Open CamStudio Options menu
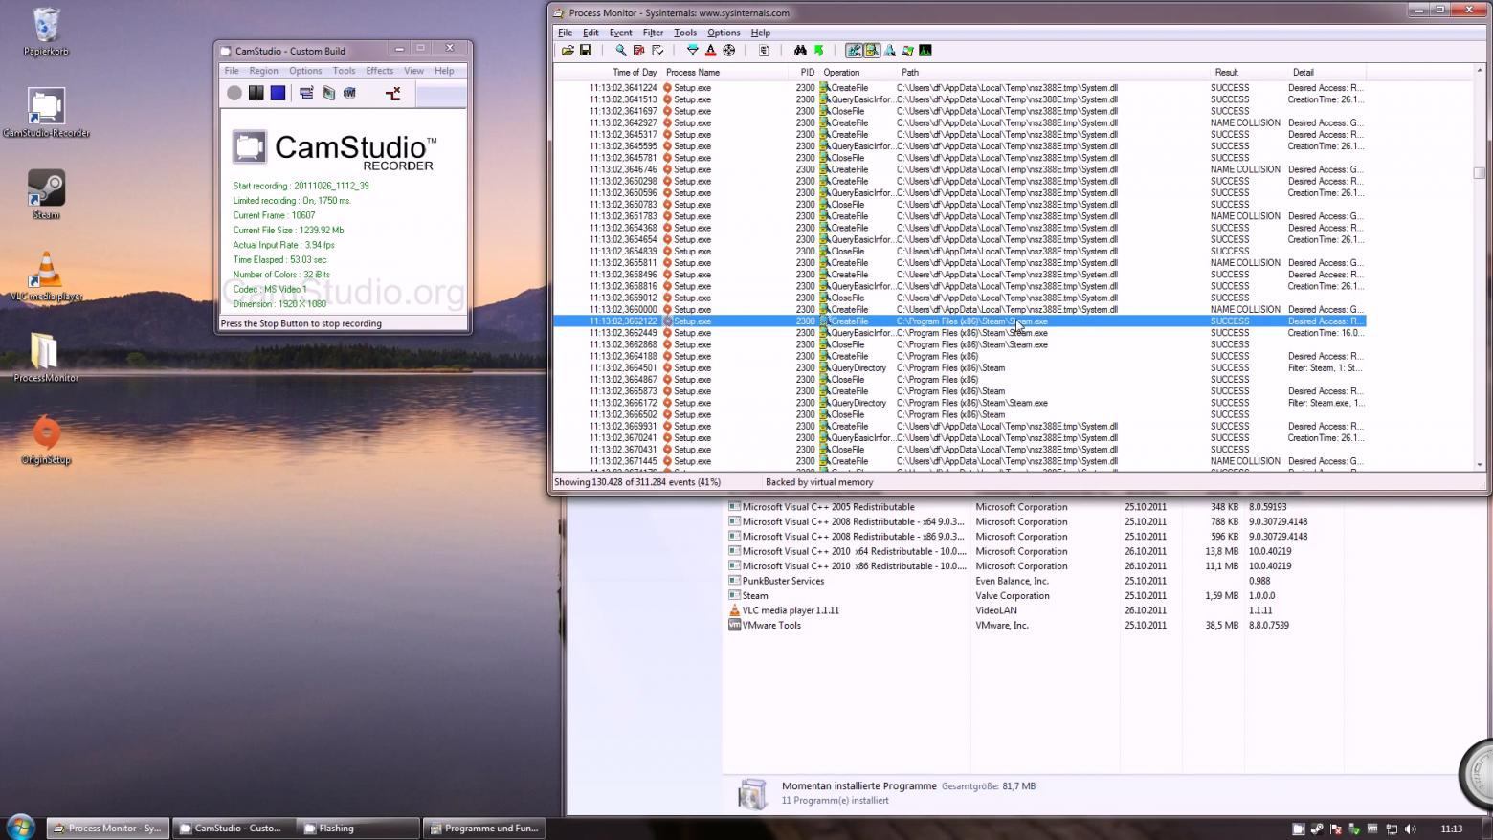The image size is (1493, 840). coord(305,71)
